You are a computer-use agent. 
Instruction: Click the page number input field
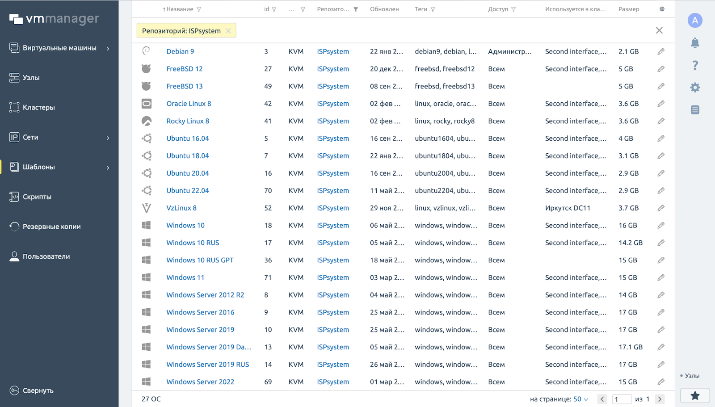pyautogui.click(x=622, y=399)
